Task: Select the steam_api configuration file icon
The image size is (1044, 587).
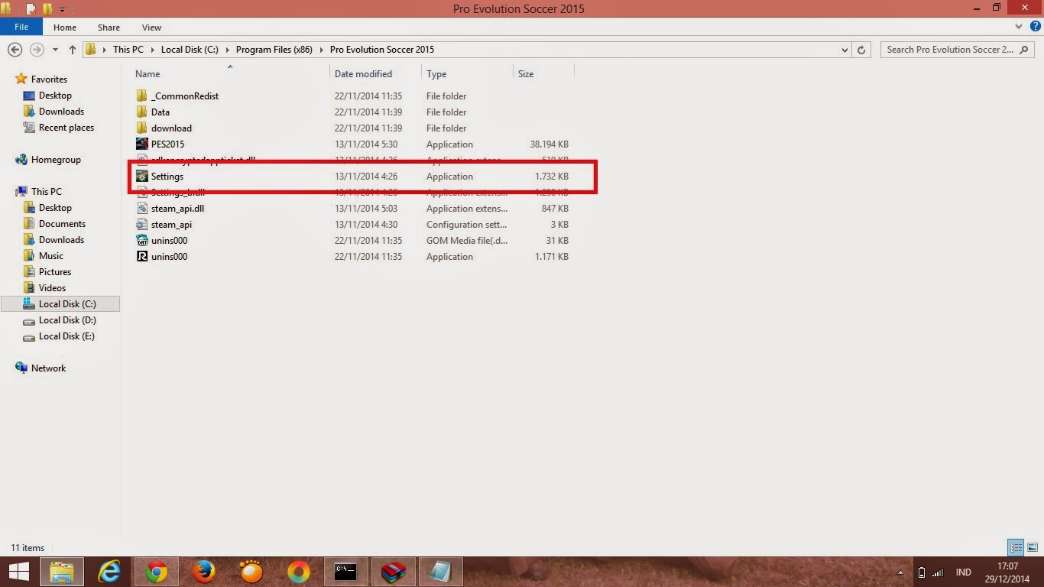Action: coord(141,225)
